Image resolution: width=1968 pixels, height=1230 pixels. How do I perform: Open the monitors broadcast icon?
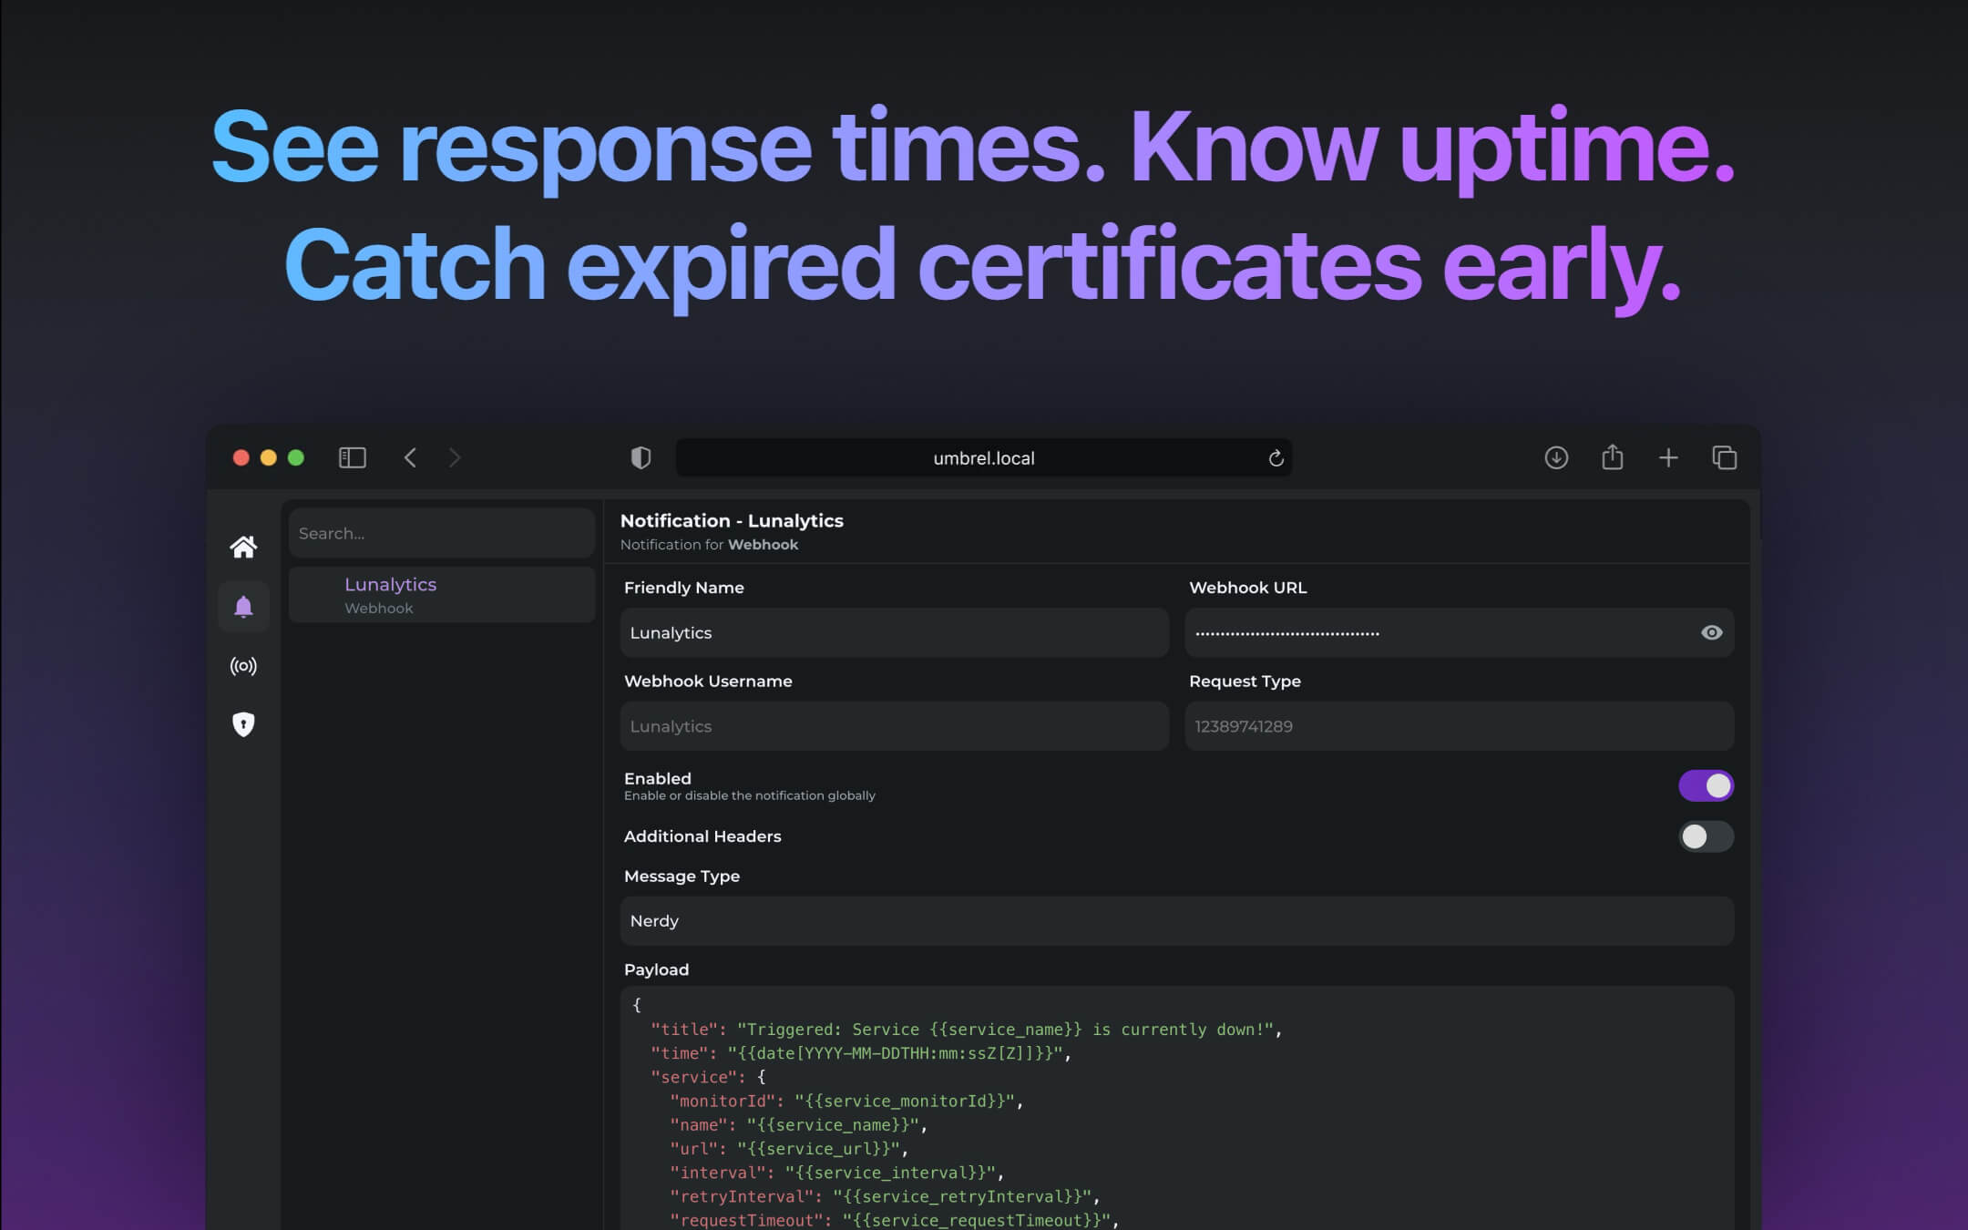[x=243, y=666]
